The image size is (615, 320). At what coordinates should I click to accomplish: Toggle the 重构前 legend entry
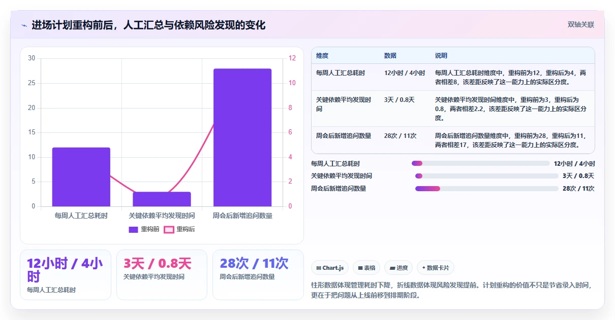tap(144, 229)
